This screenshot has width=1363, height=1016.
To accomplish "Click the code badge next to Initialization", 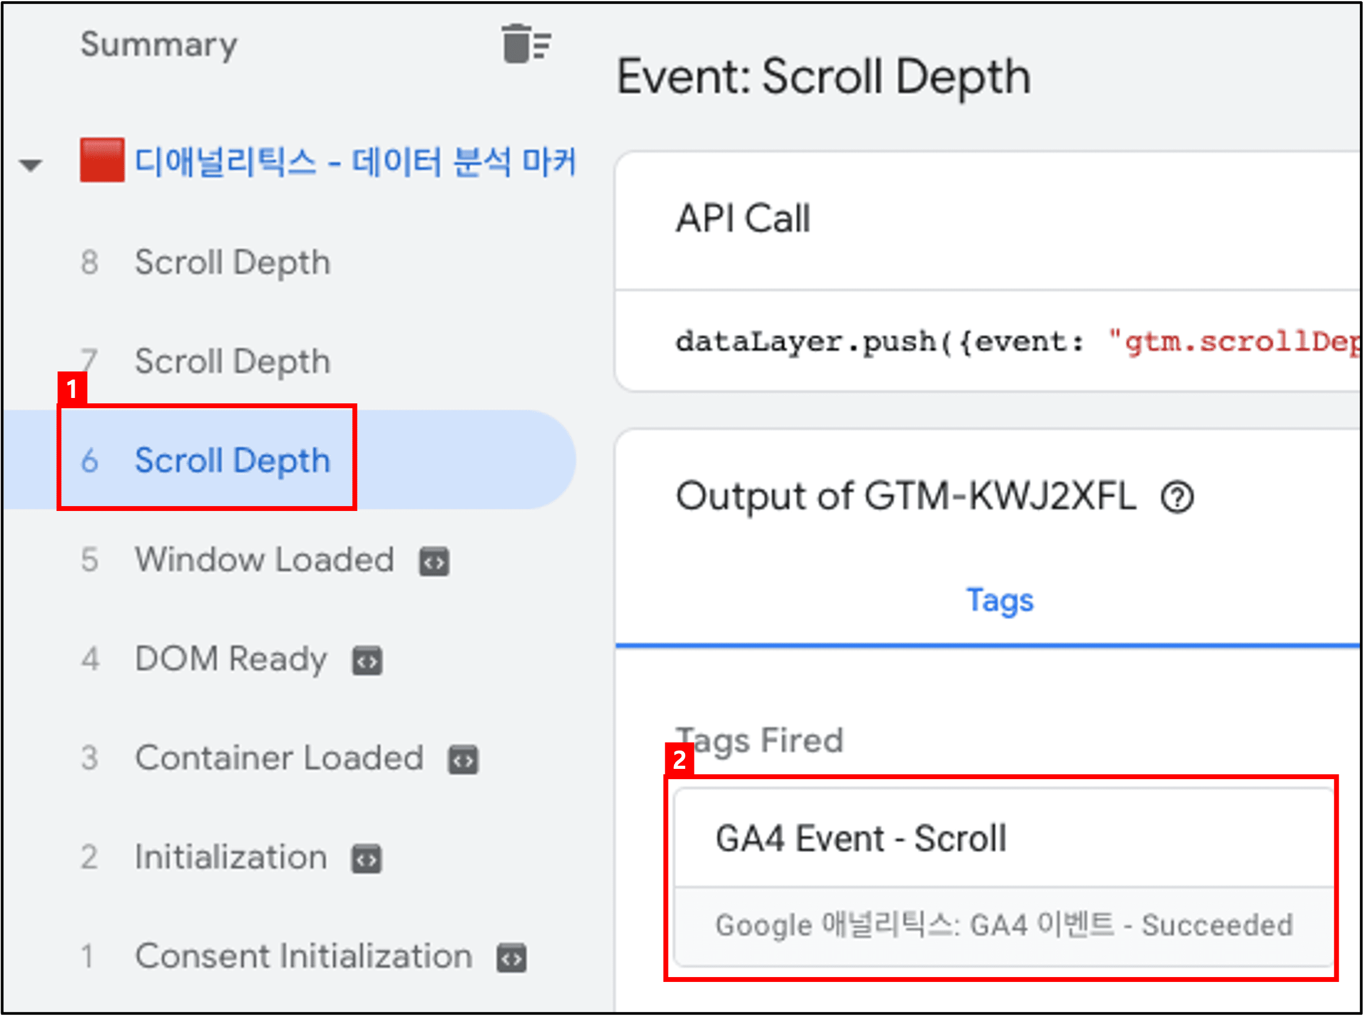I will click(x=367, y=859).
